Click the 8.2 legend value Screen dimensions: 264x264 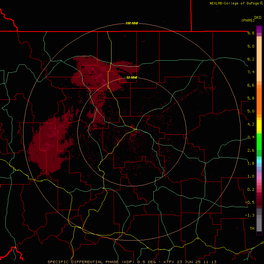[x=251, y=59]
